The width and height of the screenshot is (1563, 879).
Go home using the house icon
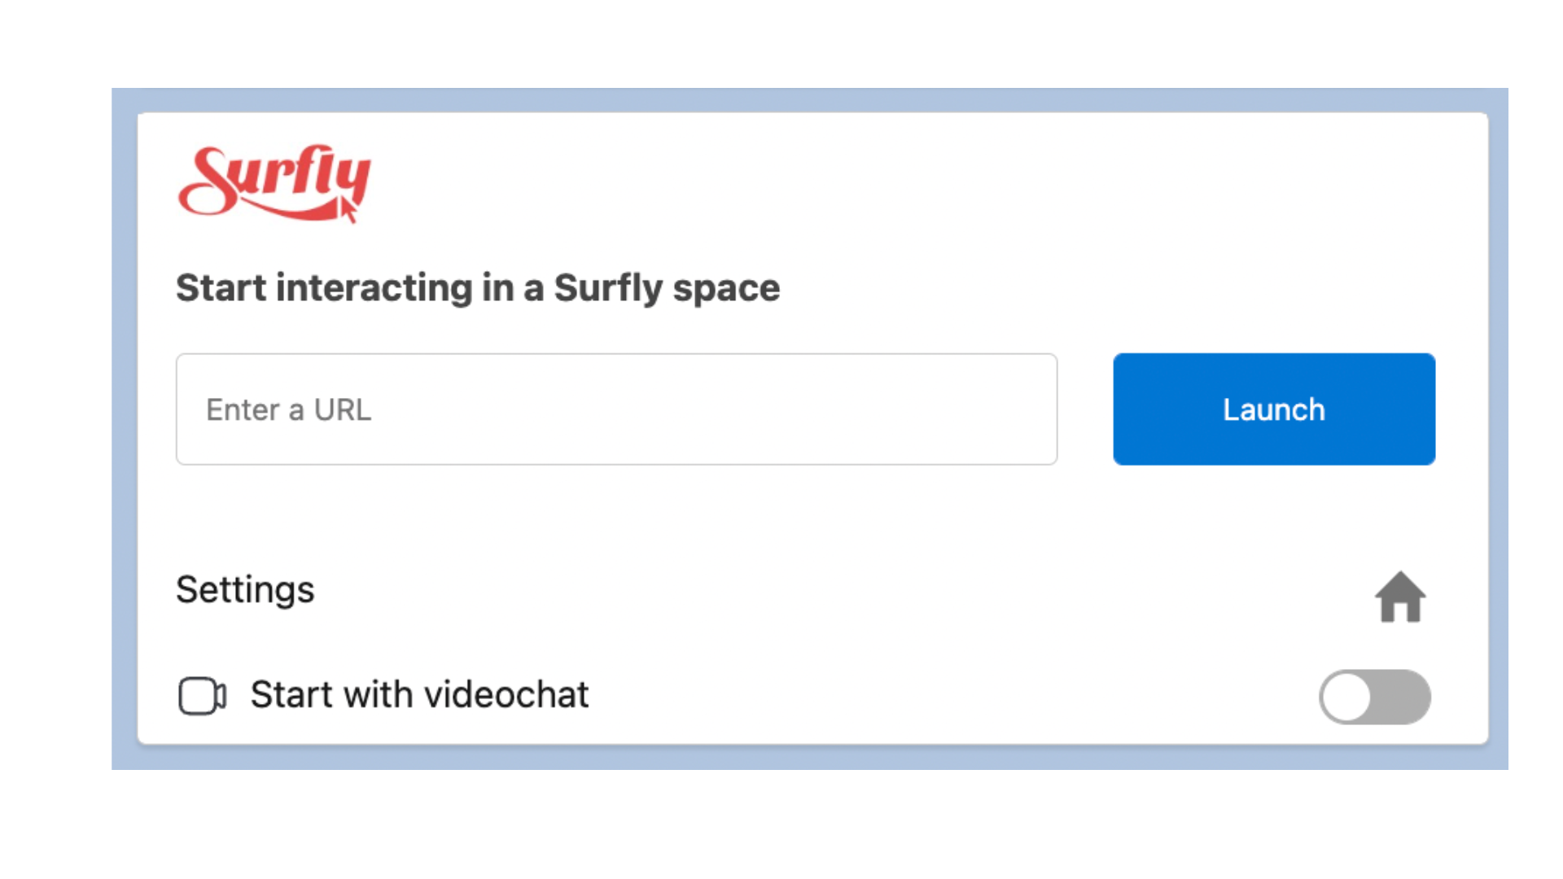coord(1400,597)
